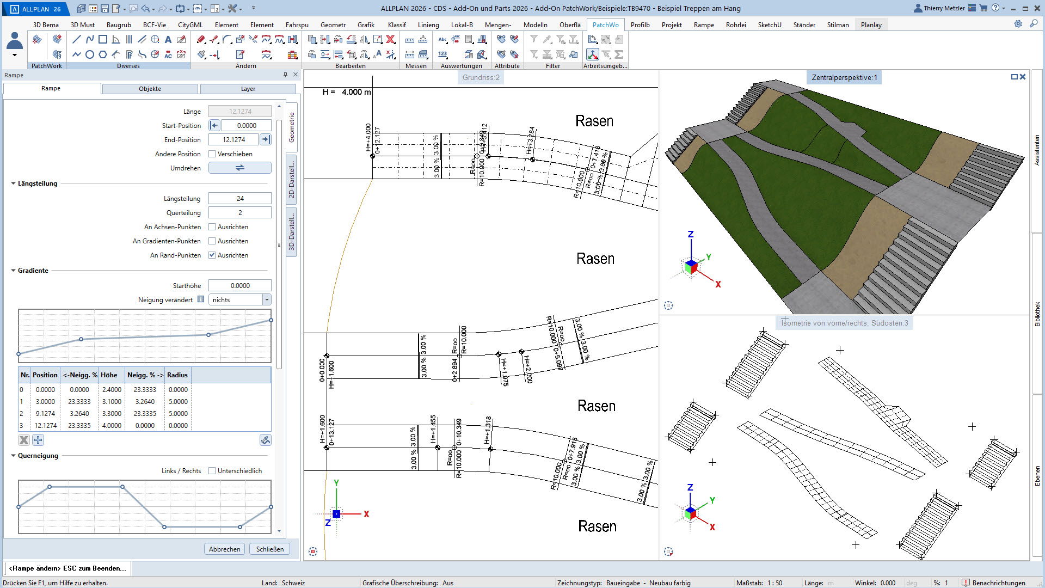Set End-Position with the arrow icon

(265, 140)
